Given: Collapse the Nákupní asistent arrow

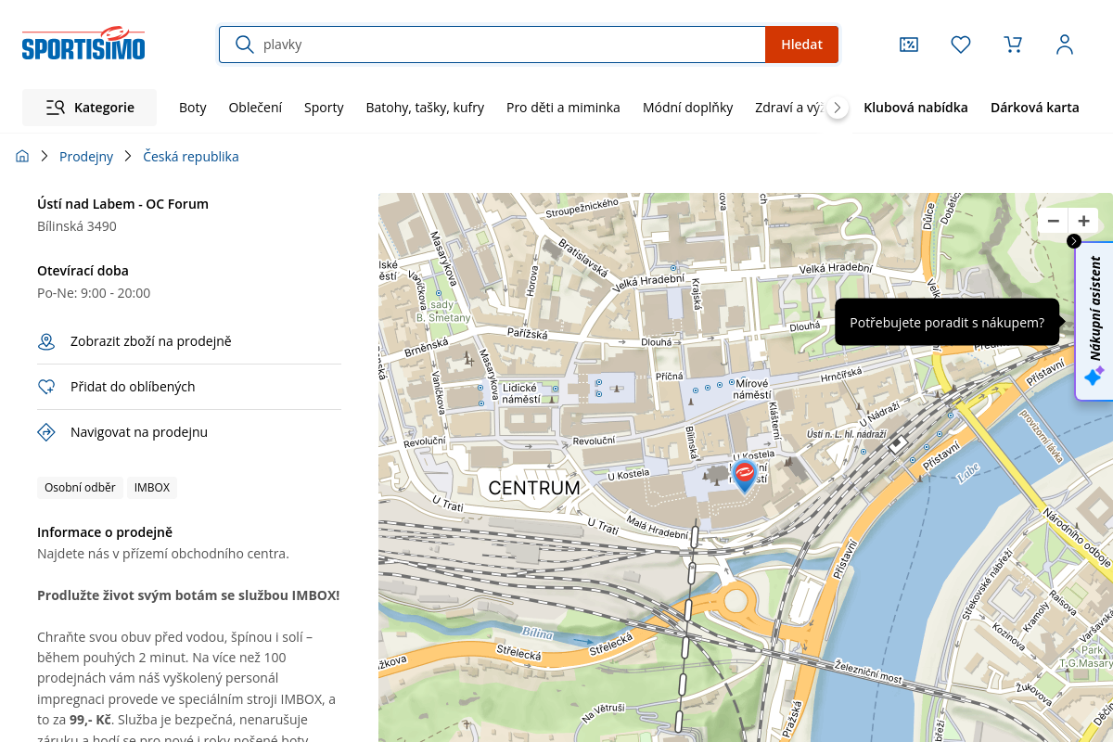Looking at the screenshot, I should pyautogui.click(x=1074, y=241).
